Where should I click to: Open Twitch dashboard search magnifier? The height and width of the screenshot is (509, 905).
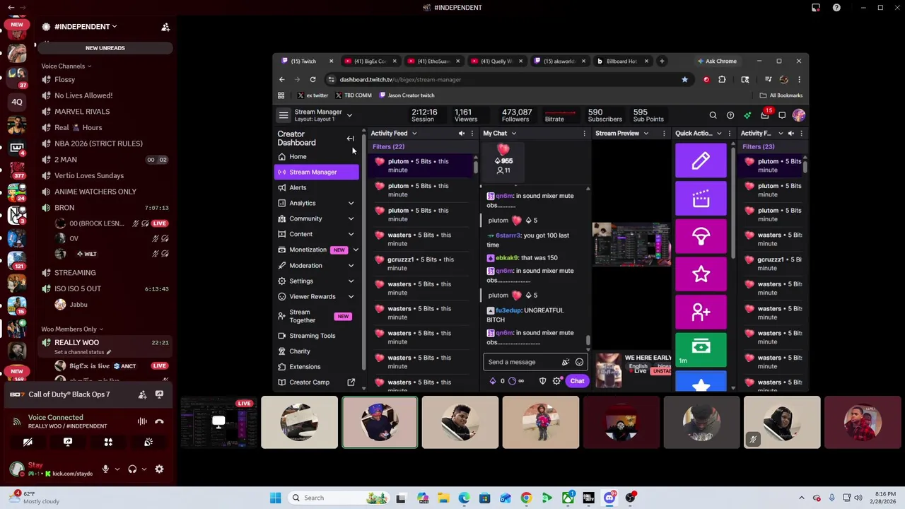[x=713, y=115]
